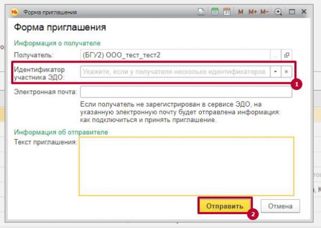The image size is (321, 228).
Task: Click the M+ memory add button
Action: tap(252, 11)
